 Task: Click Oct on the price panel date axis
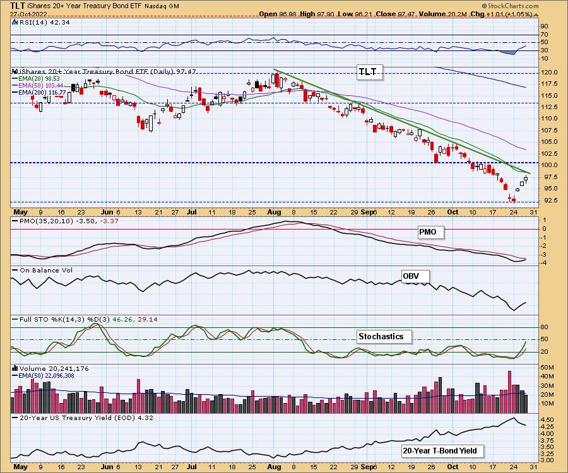[453, 212]
